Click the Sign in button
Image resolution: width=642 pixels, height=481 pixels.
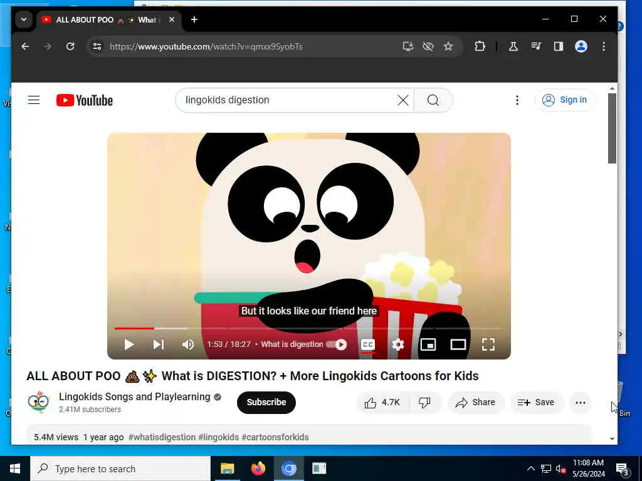point(565,100)
